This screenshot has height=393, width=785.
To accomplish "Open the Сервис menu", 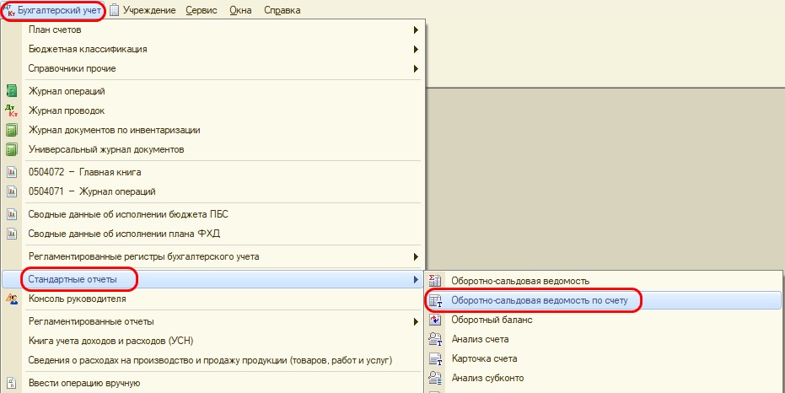I will pos(202,10).
